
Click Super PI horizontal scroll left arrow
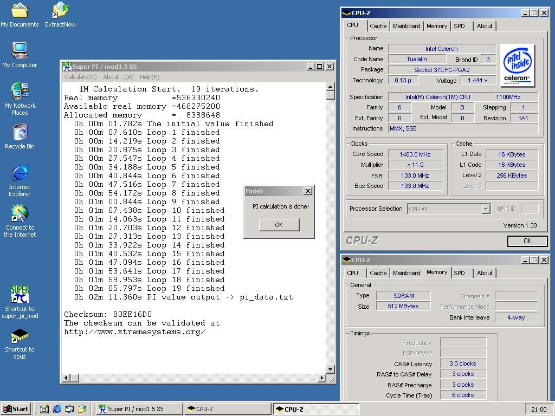(66, 378)
